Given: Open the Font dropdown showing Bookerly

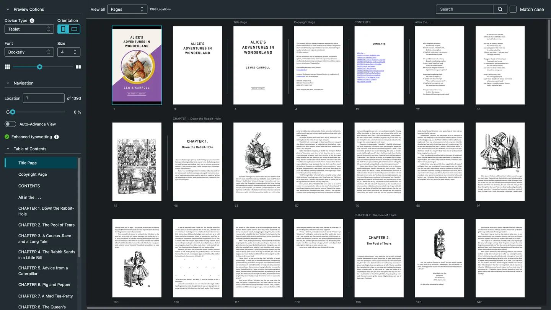Looking at the screenshot, I should 29,52.
